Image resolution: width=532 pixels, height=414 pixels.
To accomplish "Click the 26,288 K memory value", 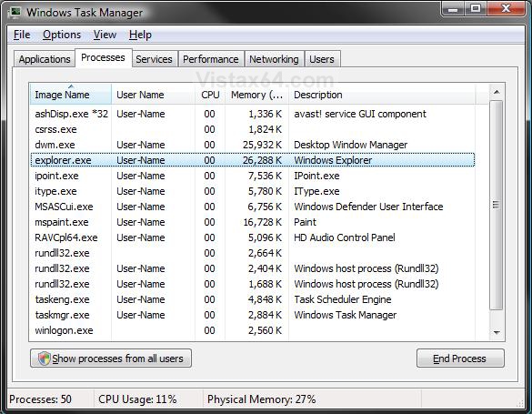I will click(262, 160).
